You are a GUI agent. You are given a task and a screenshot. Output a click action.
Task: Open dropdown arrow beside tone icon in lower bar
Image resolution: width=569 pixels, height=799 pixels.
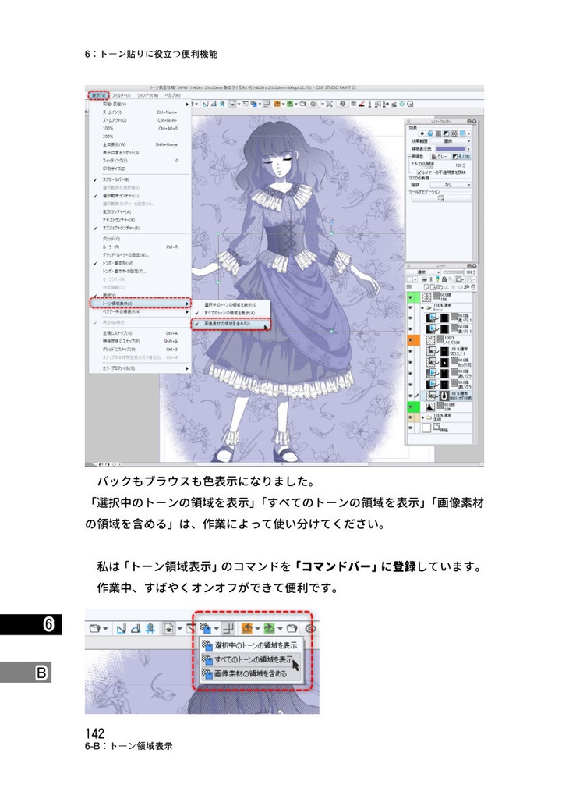[x=217, y=629]
